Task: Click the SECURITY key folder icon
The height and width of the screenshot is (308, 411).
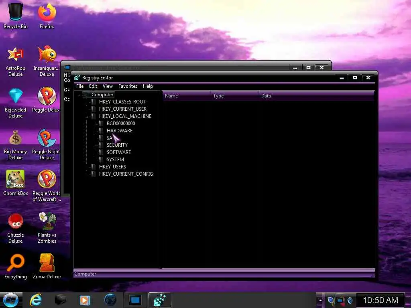Action: pos(101,145)
